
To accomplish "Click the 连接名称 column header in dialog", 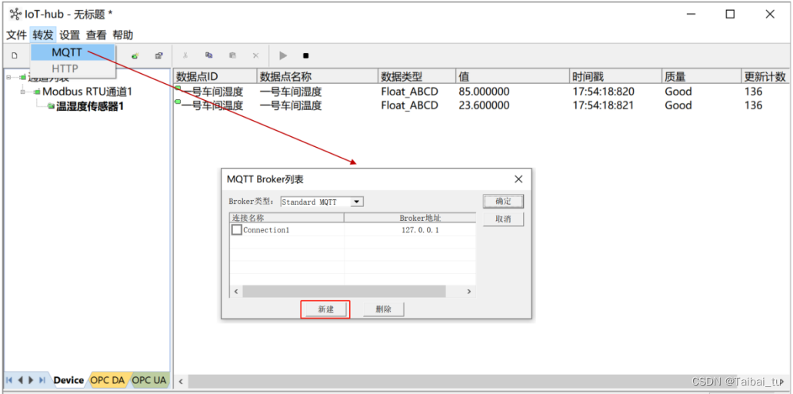I will coord(287,218).
